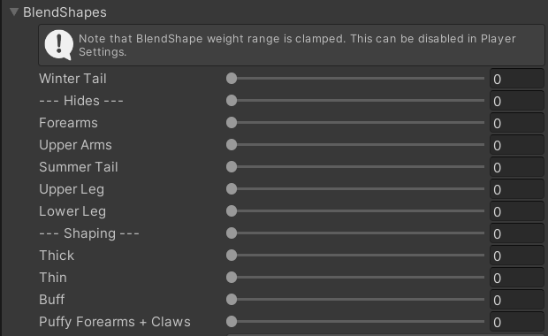Click the Thick slider knob
548x336 pixels.
click(232, 256)
